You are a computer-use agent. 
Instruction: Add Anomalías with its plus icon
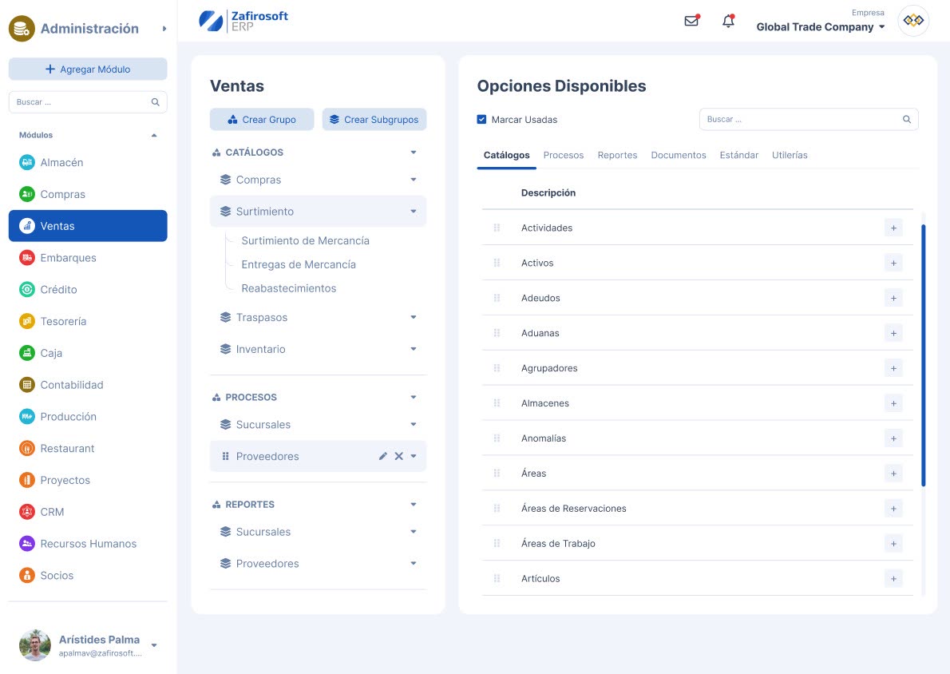(893, 438)
